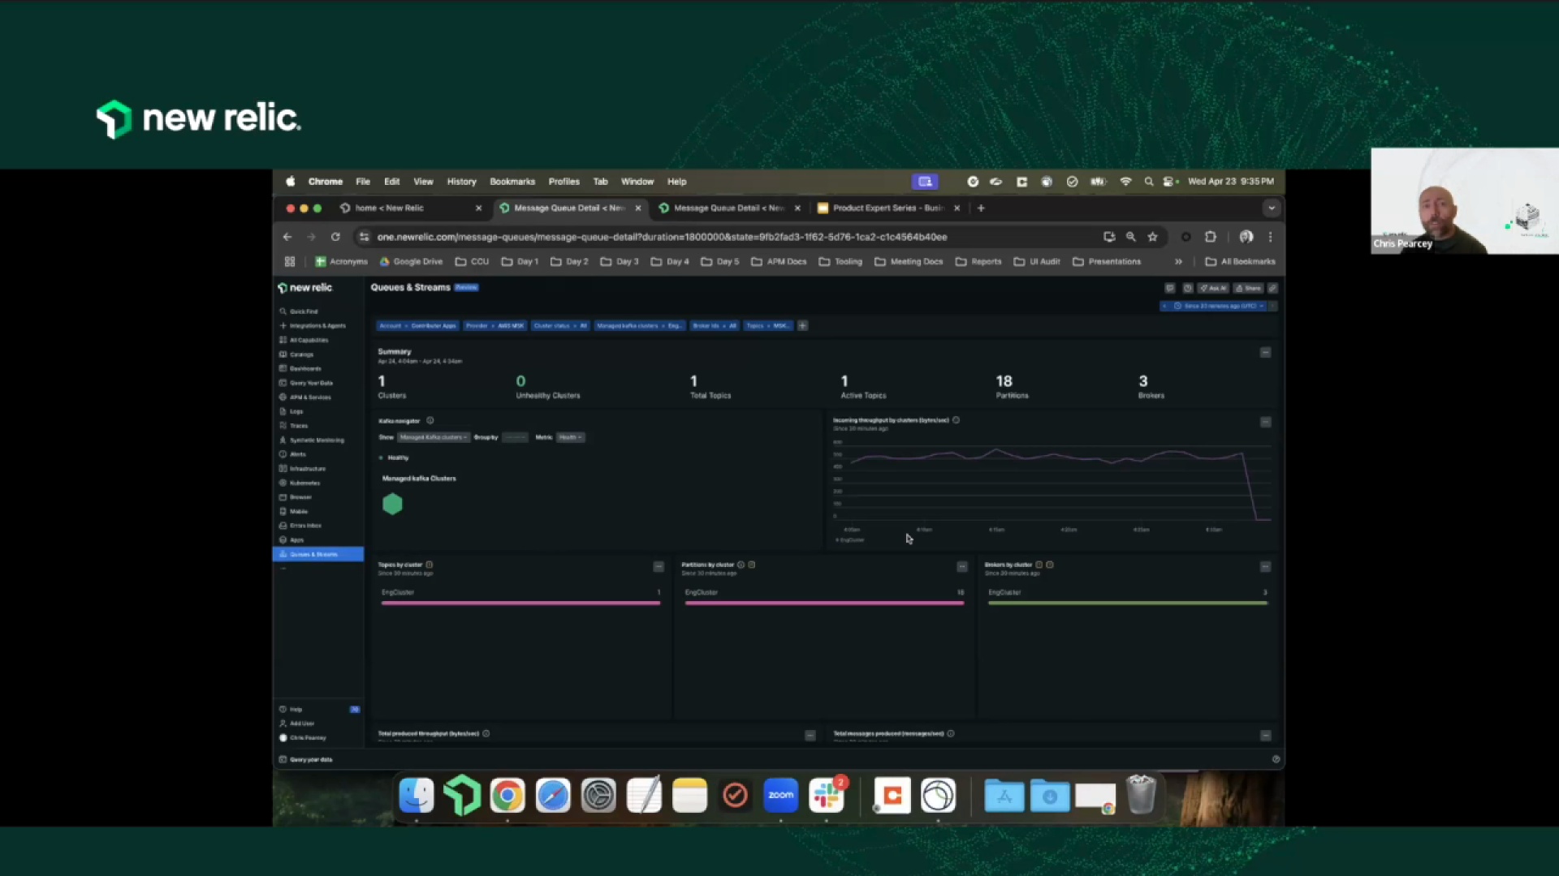This screenshot has width=1559, height=876.
Task: Open Kubernetes in the sidebar
Action: [x=300, y=483]
